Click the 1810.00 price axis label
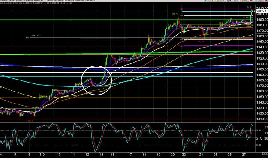 click(262, 119)
